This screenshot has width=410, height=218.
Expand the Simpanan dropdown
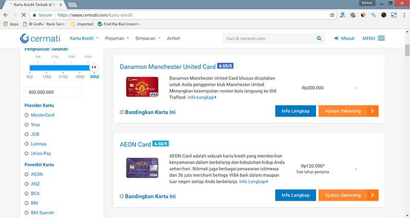(x=148, y=38)
